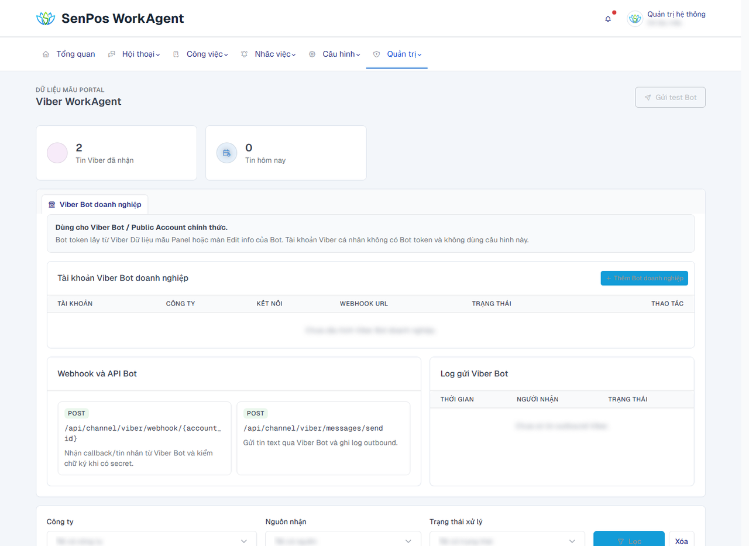Screen dimensions: 749x546
Task: Click the home icon beside Tổng quan
Action: [46, 54]
